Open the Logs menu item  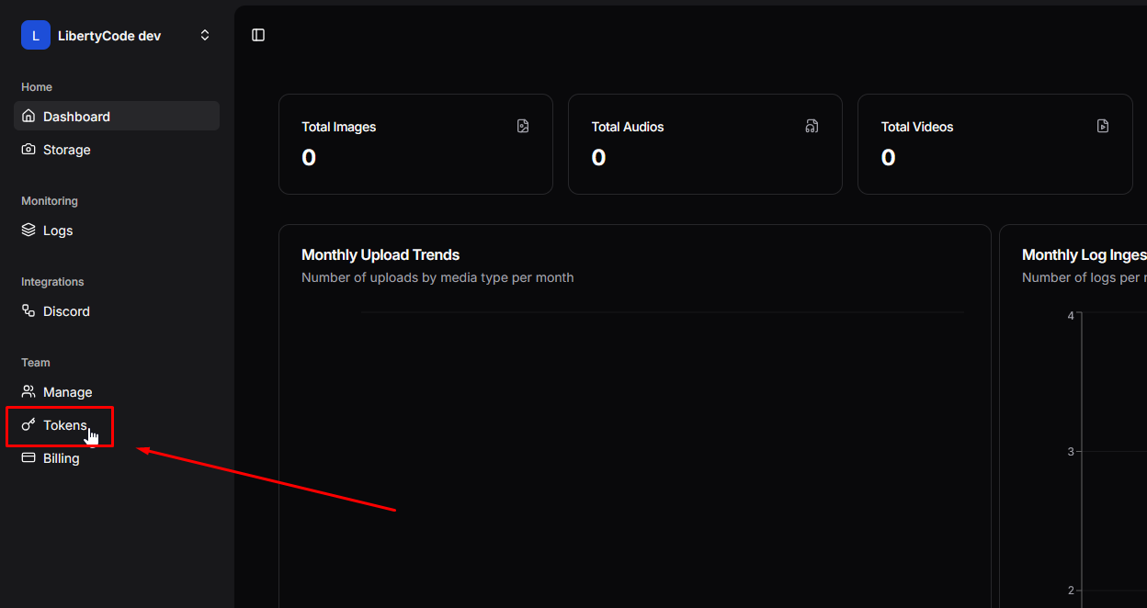(58, 231)
